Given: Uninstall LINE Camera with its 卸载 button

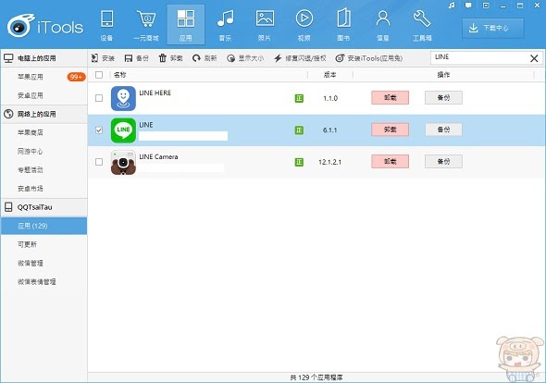Looking at the screenshot, I should 390,162.
